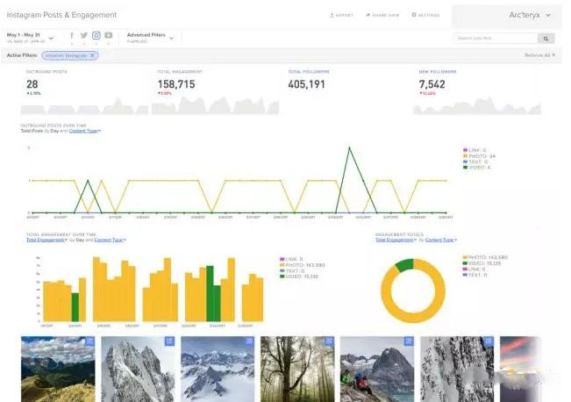This screenshot has width=571, height=402.
Task: Open the hikers by alpine lake thumbnail
Action: pos(377,369)
